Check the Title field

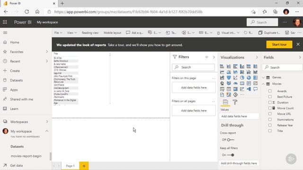270,131
